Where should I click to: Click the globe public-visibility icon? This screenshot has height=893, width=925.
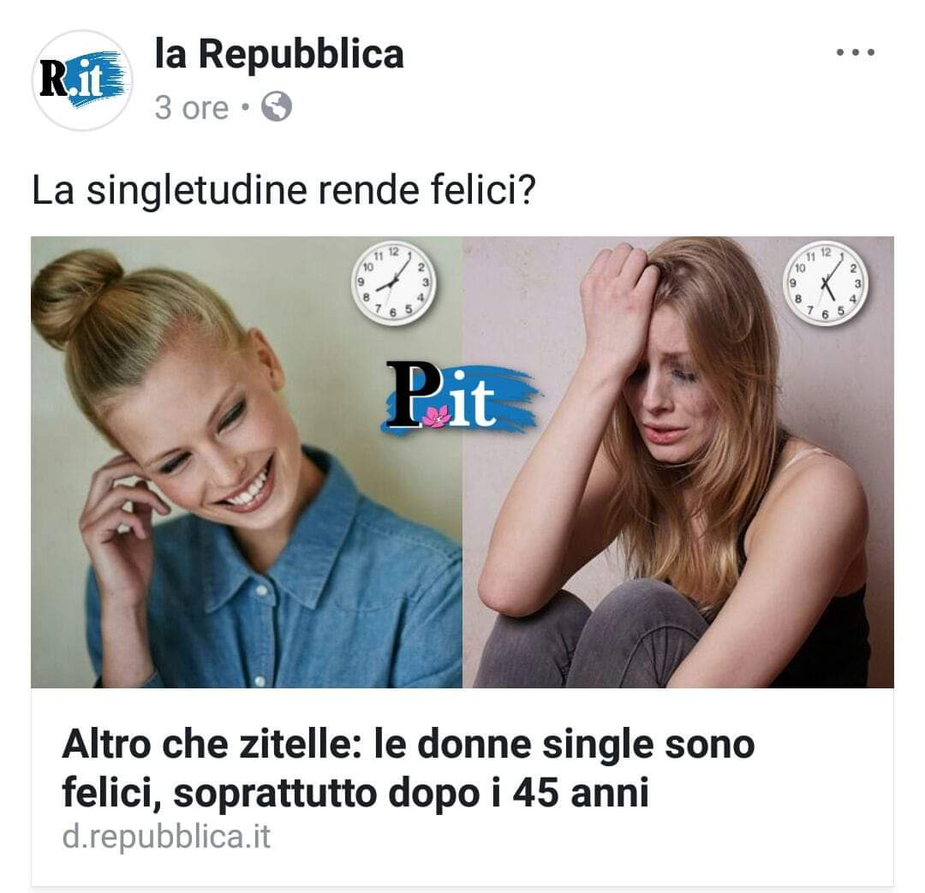[276, 107]
